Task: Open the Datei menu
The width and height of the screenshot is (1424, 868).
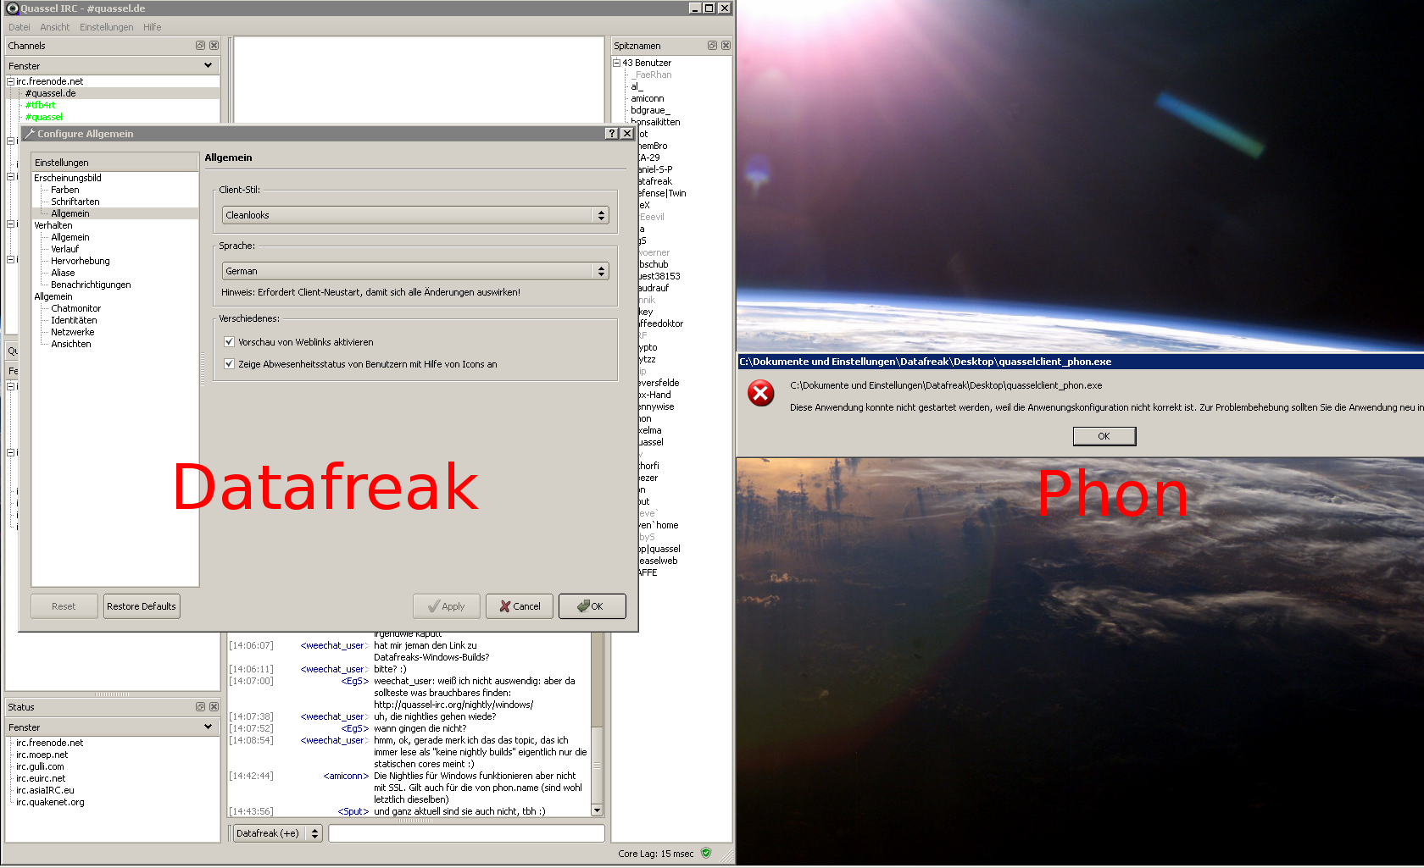Action: coord(19,27)
